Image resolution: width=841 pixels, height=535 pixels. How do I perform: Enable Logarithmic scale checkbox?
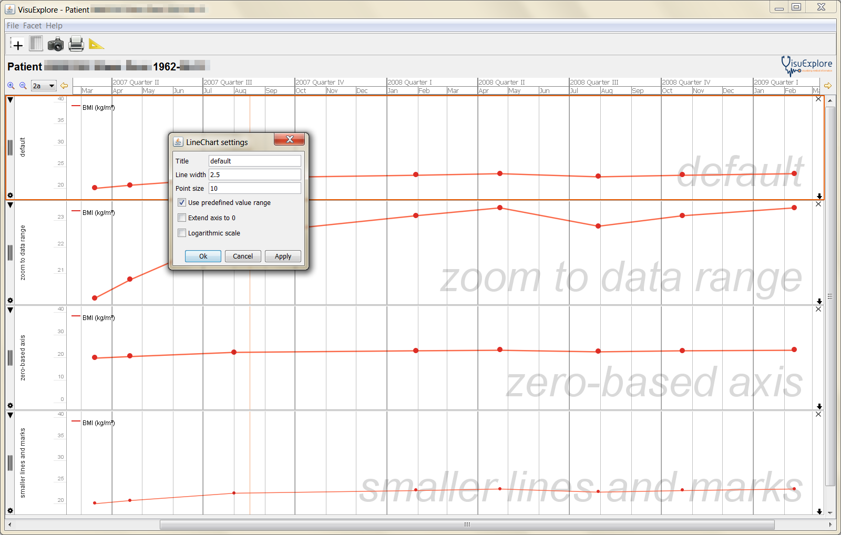pyautogui.click(x=182, y=233)
